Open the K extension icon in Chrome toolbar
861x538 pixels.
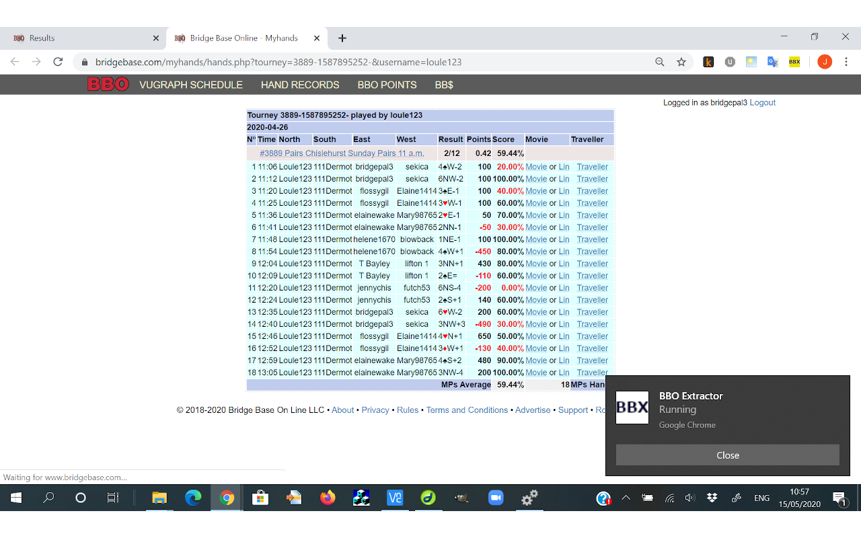708,62
